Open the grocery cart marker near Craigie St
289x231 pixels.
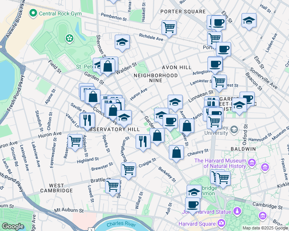(x=128, y=170)
